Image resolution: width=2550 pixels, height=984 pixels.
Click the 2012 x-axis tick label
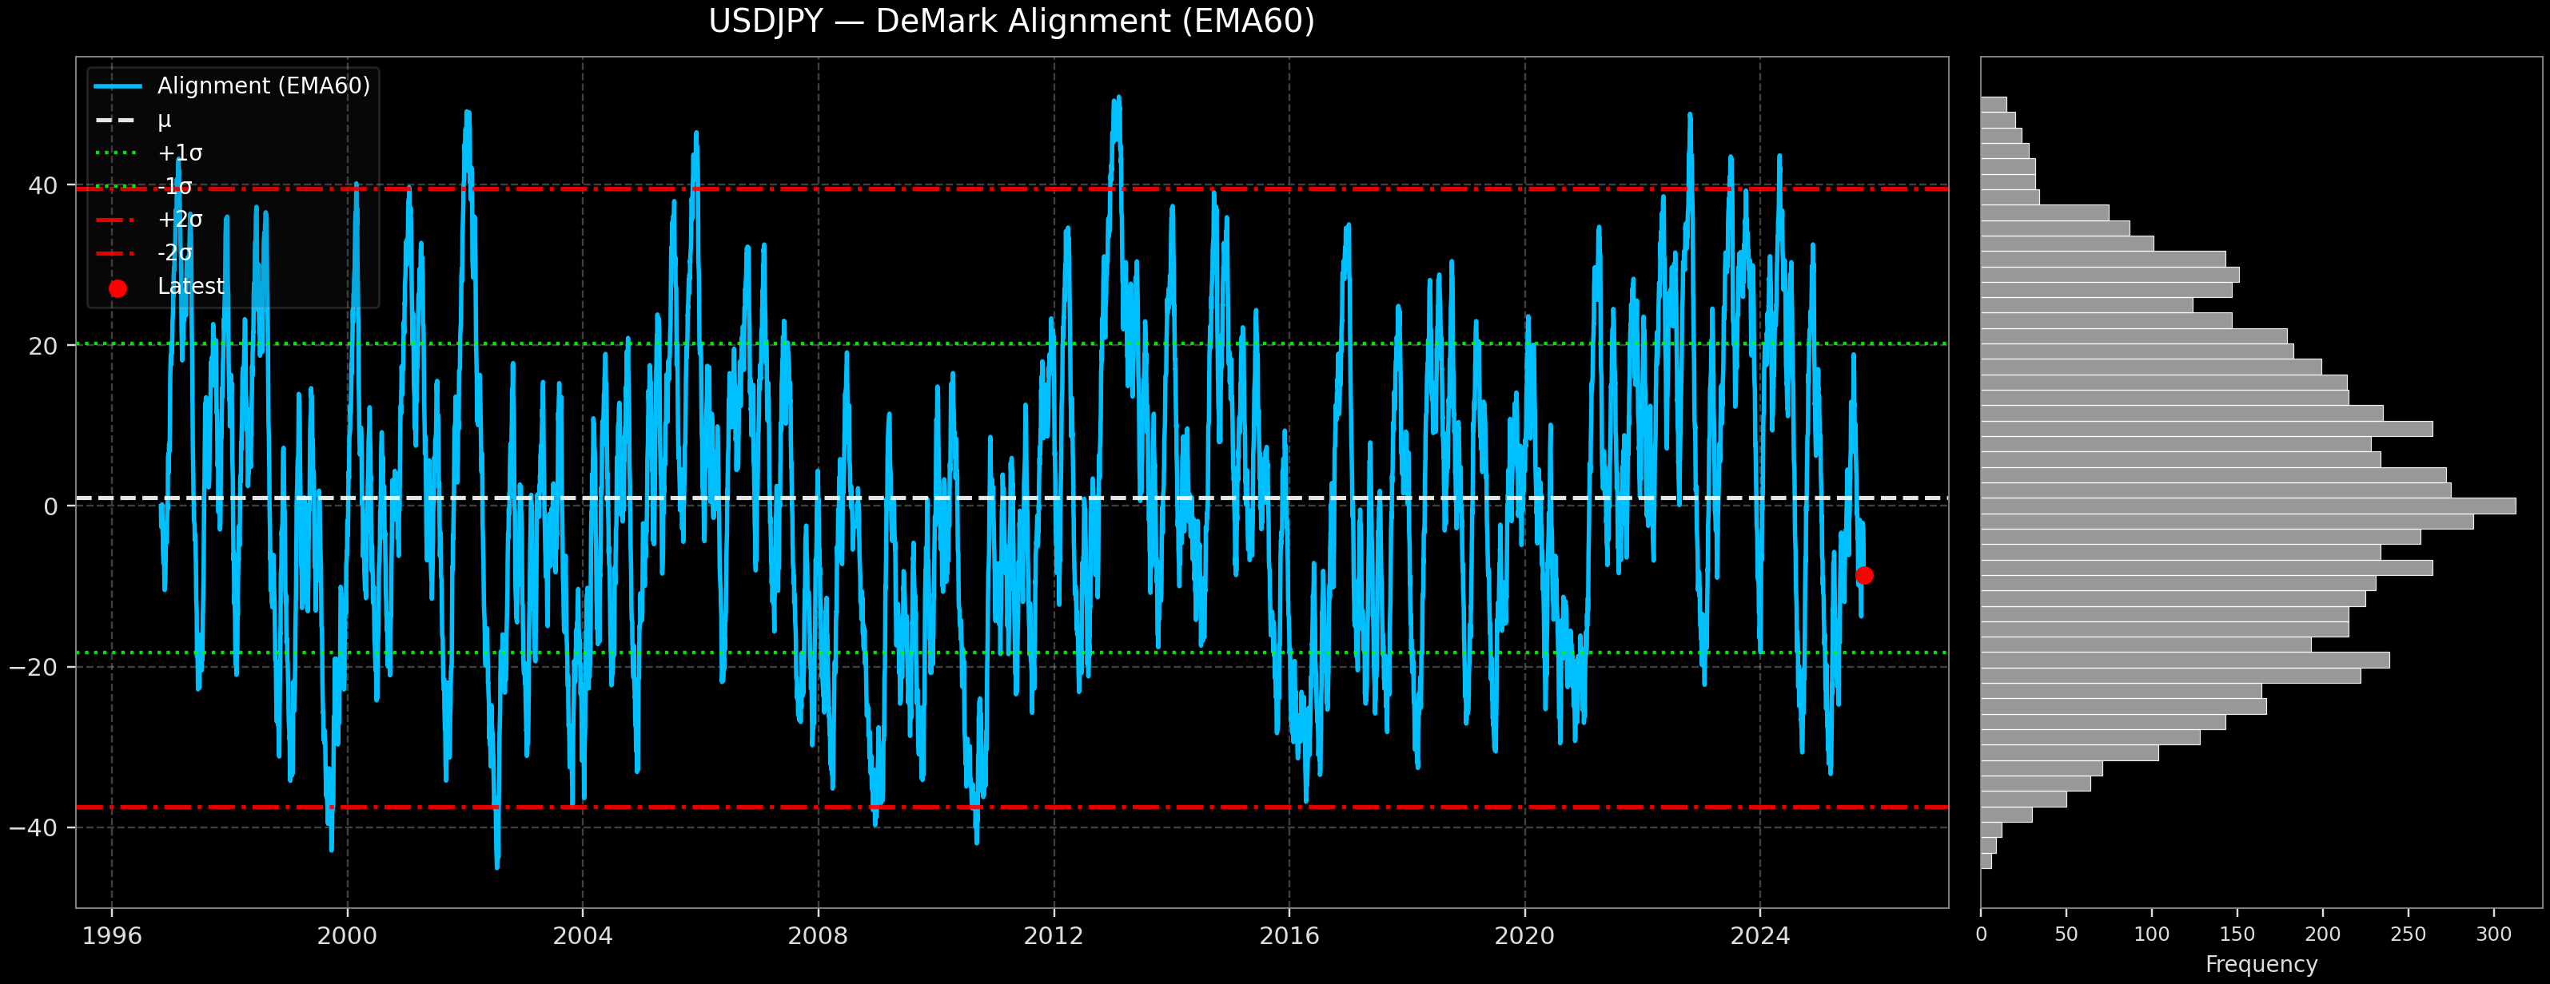point(1054,935)
